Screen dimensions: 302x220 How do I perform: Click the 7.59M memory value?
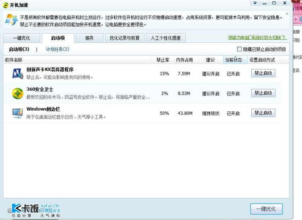pos(184,74)
